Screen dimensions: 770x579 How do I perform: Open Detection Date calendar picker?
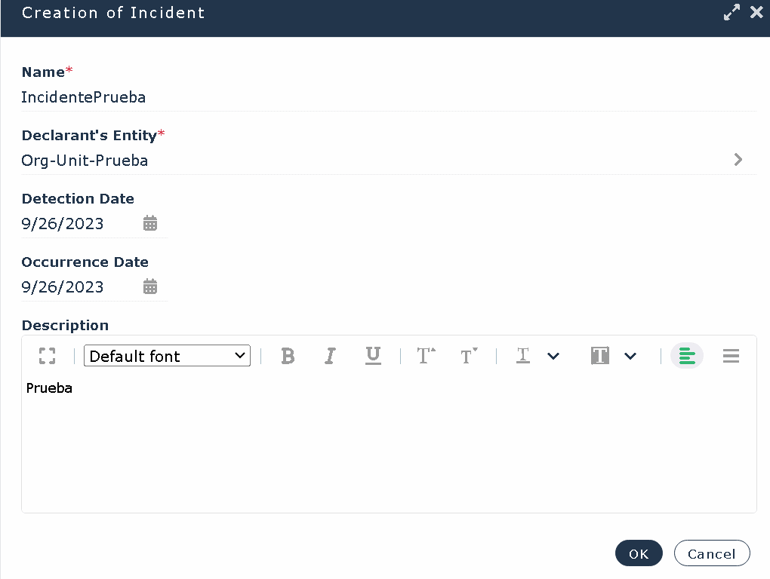click(149, 224)
